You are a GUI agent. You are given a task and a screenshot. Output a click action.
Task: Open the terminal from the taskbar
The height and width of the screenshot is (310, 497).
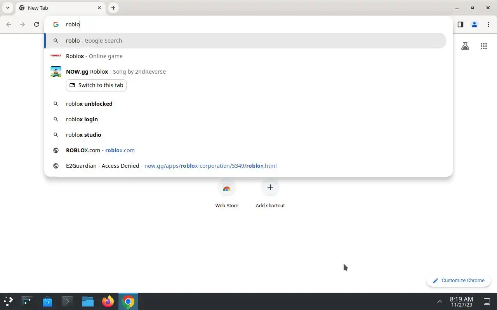point(68,301)
